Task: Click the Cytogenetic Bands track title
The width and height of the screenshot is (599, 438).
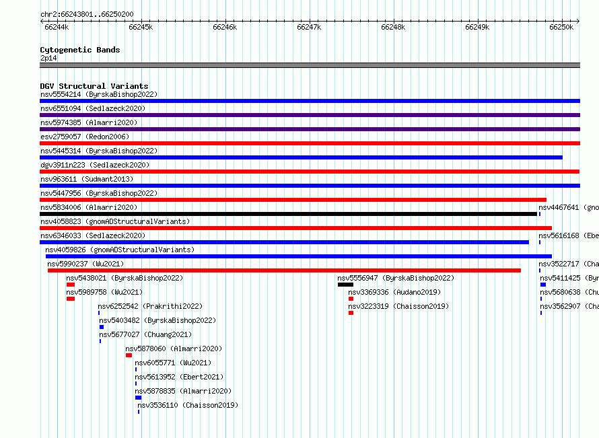Action: click(x=80, y=50)
